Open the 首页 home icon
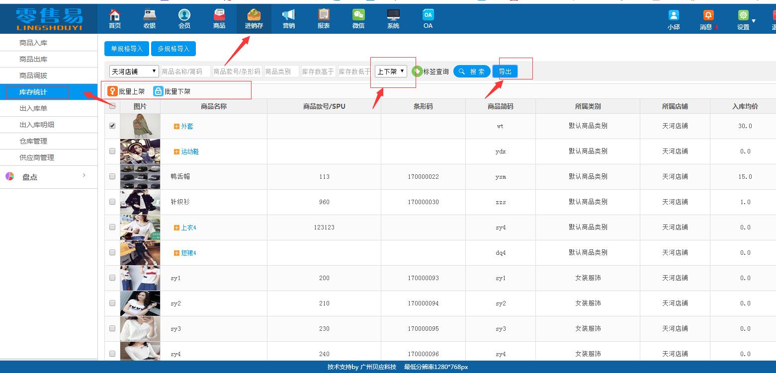Viewport: 776px width, 373px height. pos(115,15)
